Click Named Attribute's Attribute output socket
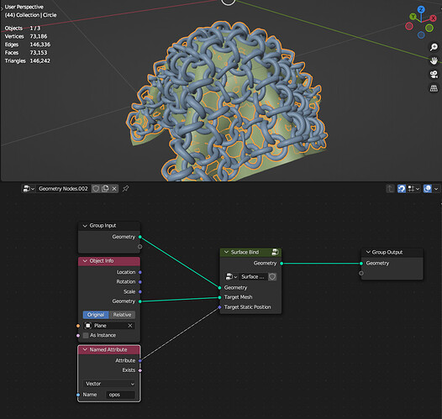Viewport: 442px width, 419px height. pos(140,361)
